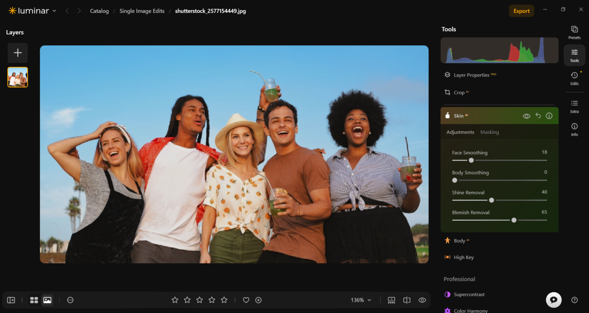Rate the photo five stars
This screenshot has height=313, width=589.
(224, 300)
